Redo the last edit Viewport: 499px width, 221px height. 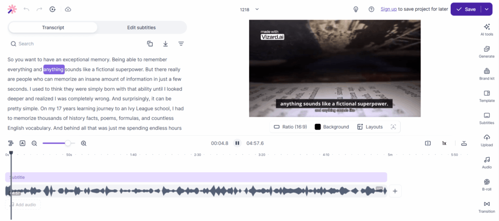tap(39, 9)
